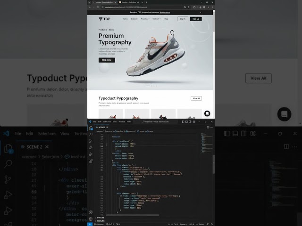Click the remote indicator in VS Code status bar

(x=90, y=224)
